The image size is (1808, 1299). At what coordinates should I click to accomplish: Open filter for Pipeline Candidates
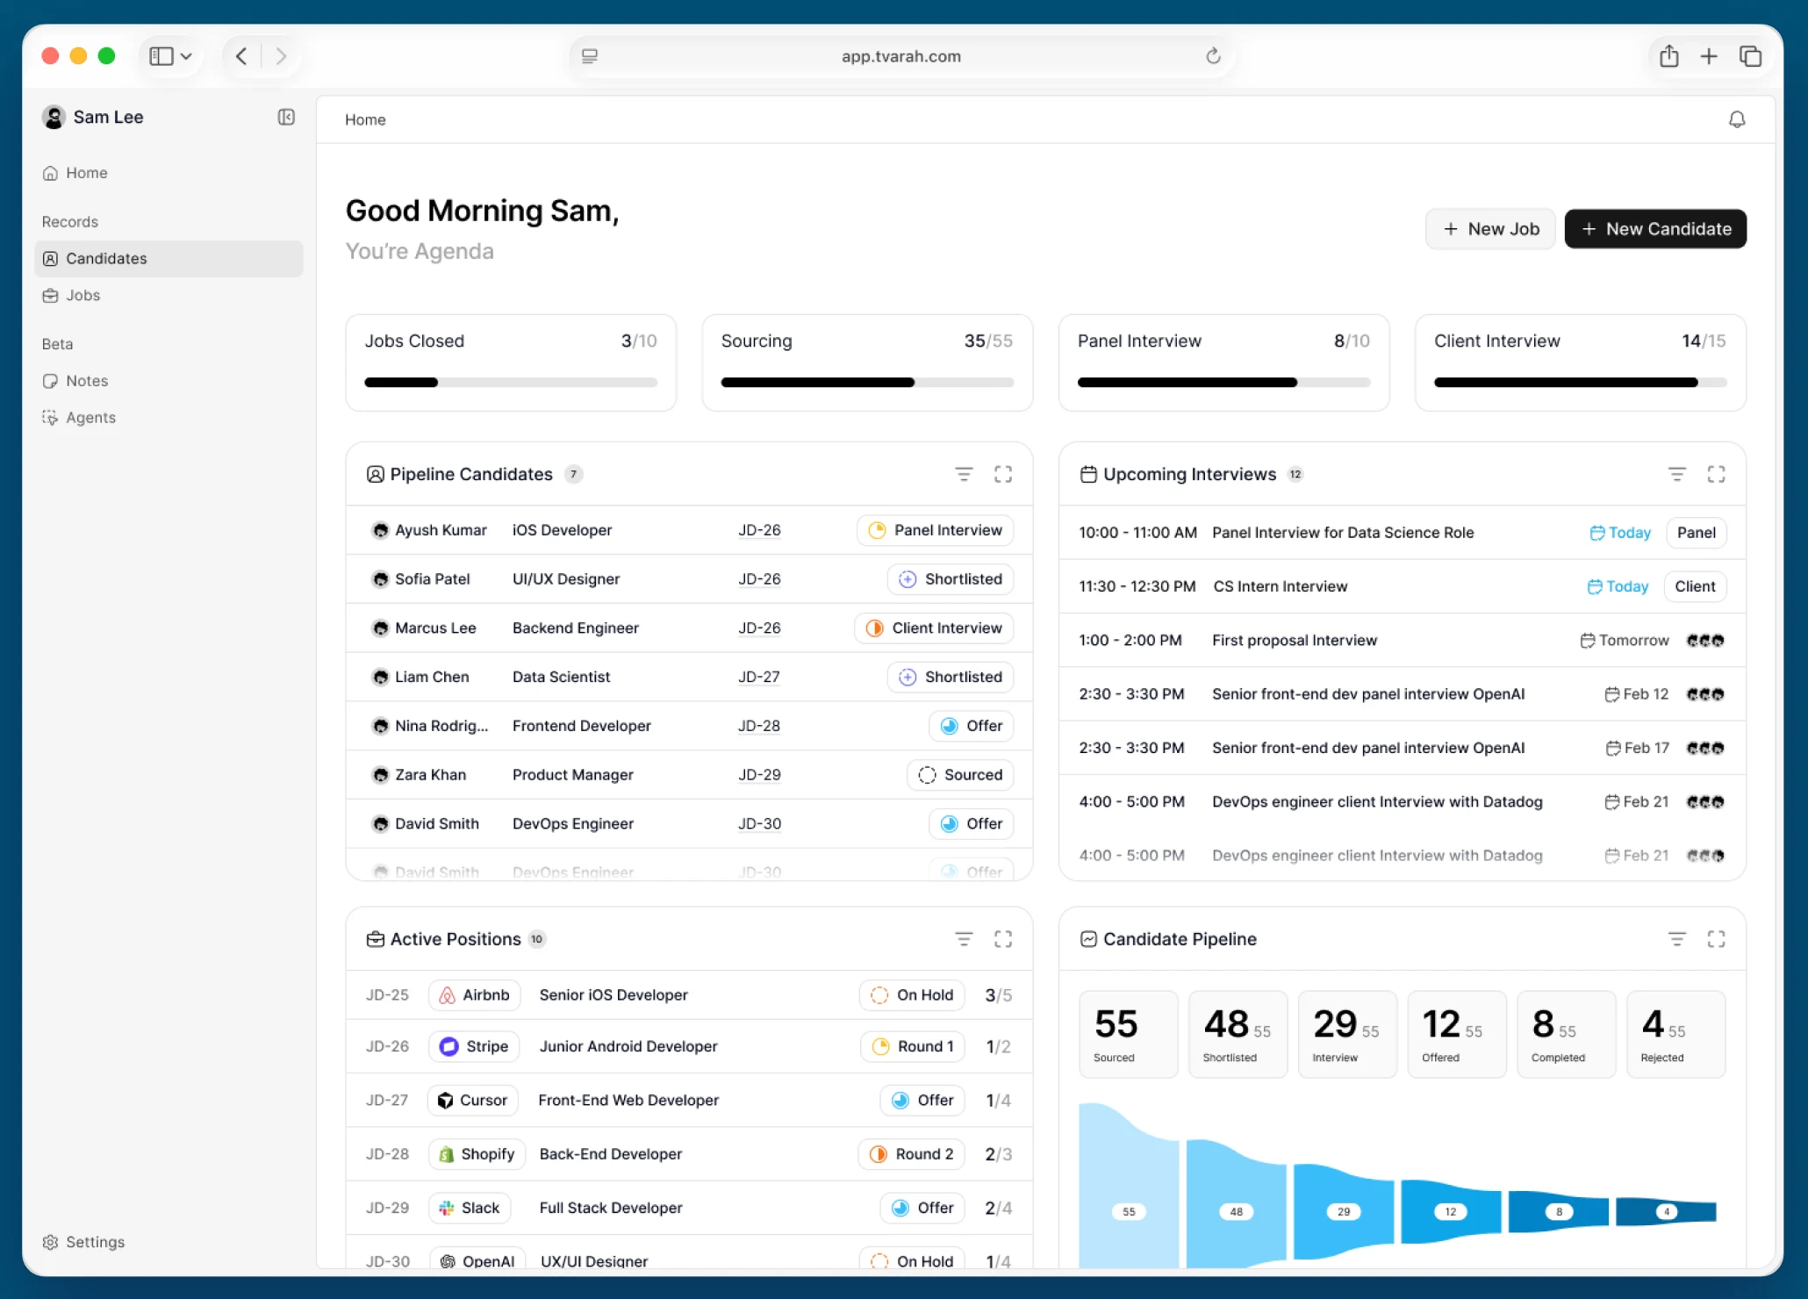click(x=964, y=474)
